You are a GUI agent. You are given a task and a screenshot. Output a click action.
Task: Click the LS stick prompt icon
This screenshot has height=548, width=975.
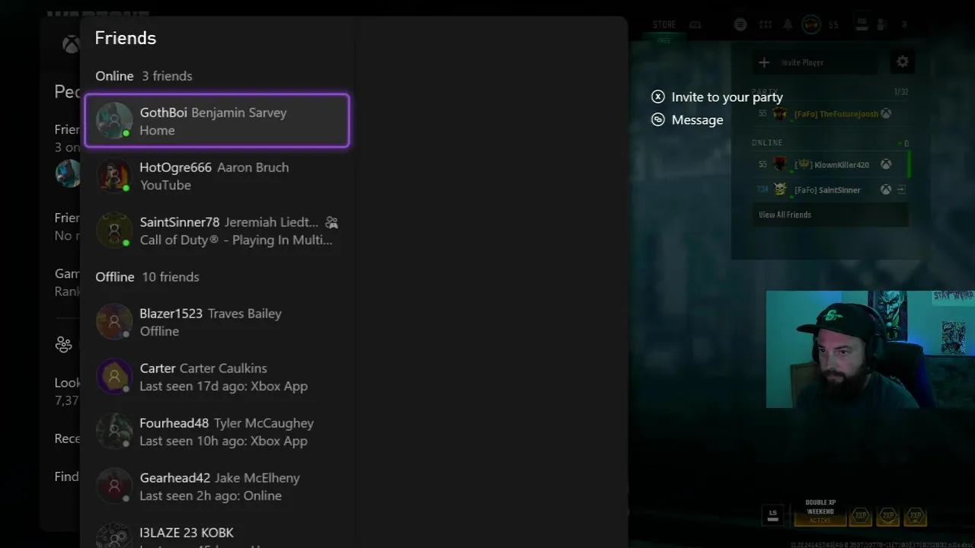pyautogui.click(x=772, y=515)
